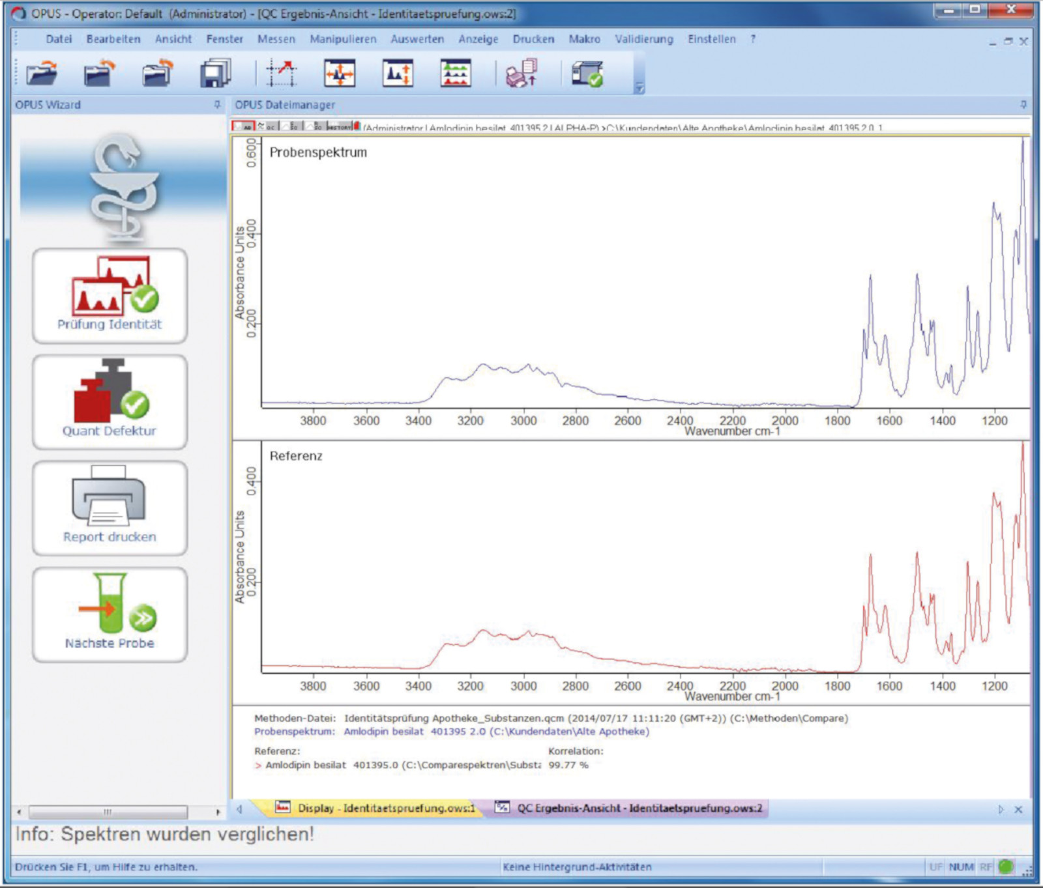The image size is (1043, 888).
Task: Switch to Display - Identitaetspruefung.ows:1 tab
Action: pos(378,808)
